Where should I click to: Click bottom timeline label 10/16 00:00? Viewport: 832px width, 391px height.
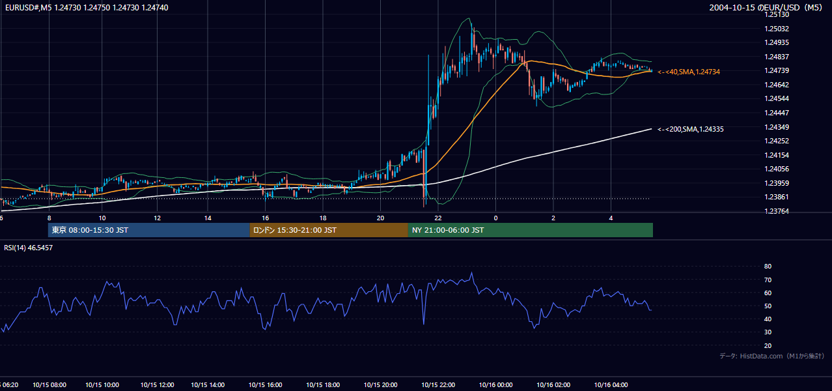coord(495,385)
